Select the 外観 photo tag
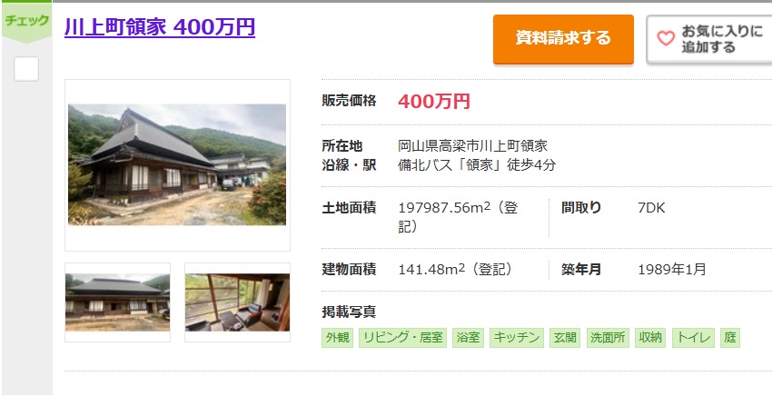The width and height of the screenshot is (772, 416). [x=337, y=338]
